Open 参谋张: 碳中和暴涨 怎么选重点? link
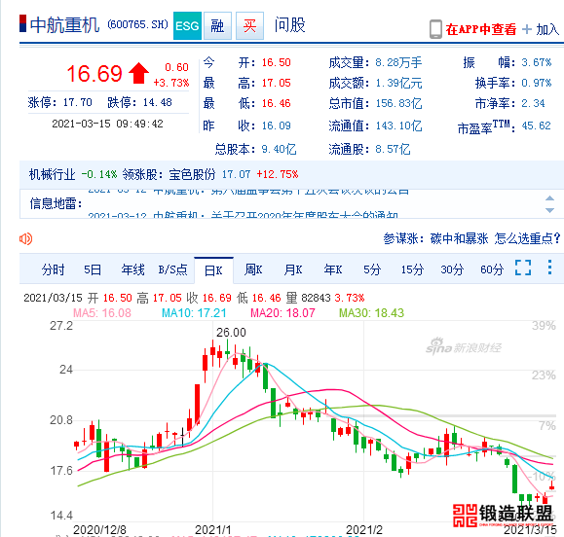 [471, 238]
